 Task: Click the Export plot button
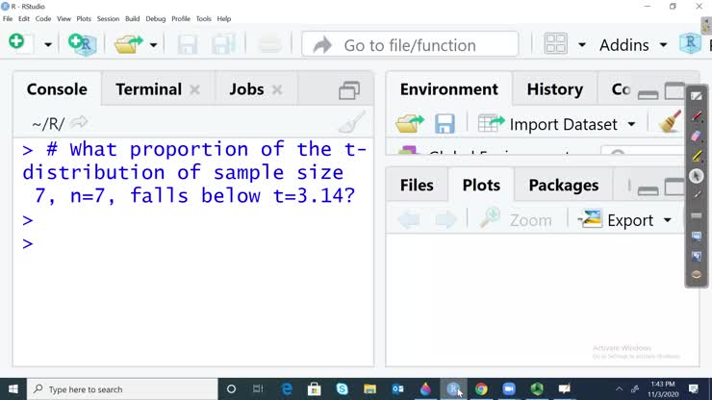pyautogui.click(x=616, y=220)
